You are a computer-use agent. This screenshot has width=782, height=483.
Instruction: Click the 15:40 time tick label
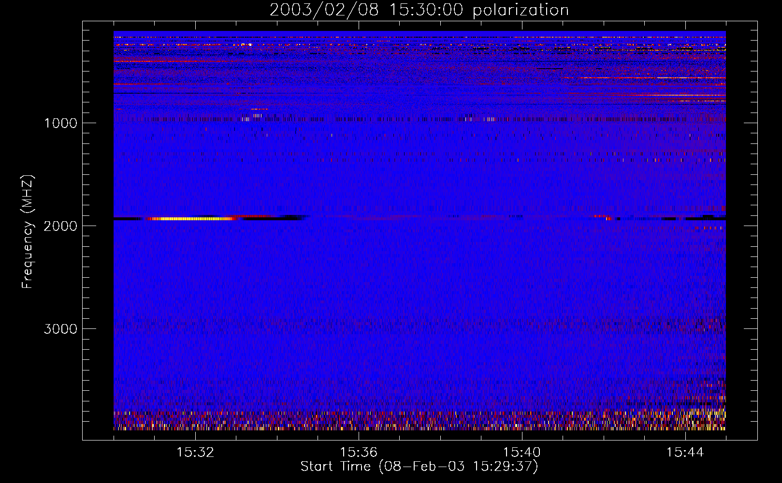coord(522,453)
